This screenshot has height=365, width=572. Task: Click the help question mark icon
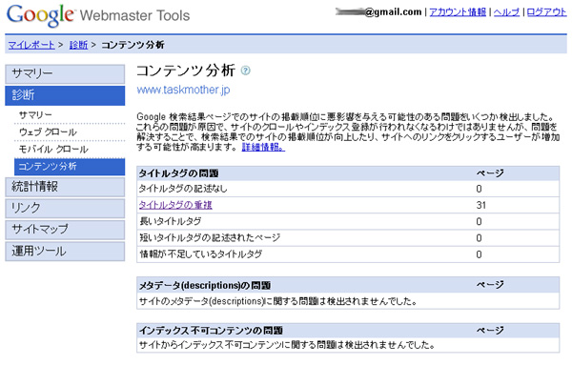coord(246,71)
